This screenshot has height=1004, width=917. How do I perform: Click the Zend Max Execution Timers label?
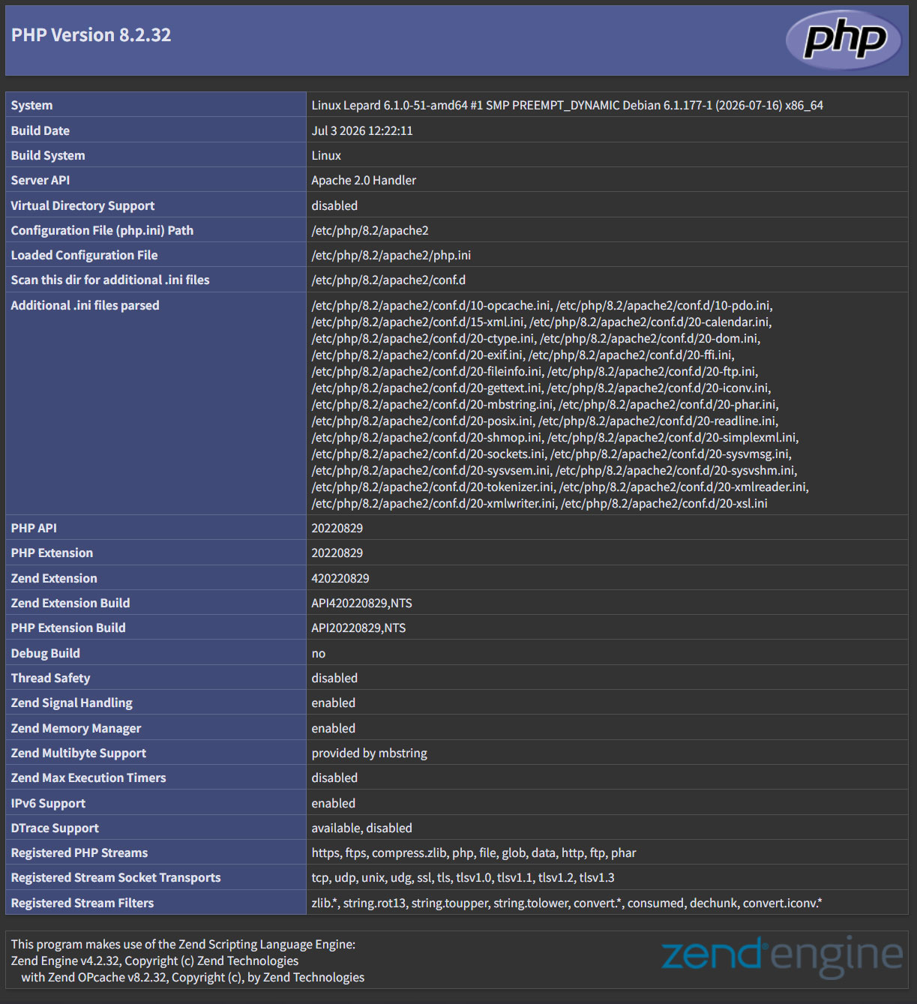click(x=88, y=778)
